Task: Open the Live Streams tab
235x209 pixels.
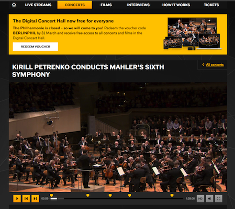Action: [x=38, y=5]
